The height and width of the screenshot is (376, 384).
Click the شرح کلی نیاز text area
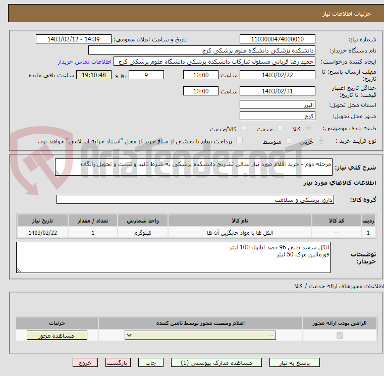[x=194, y=167]
